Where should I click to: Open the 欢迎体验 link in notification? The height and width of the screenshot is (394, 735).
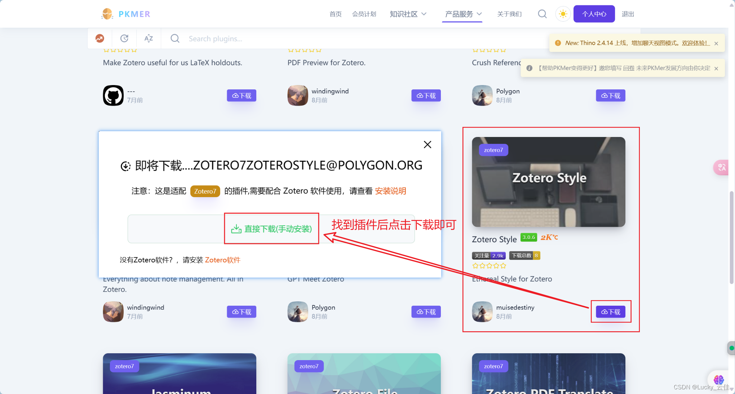coord(695,43)
